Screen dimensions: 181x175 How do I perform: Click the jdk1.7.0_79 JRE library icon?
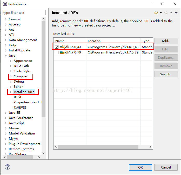62,52
